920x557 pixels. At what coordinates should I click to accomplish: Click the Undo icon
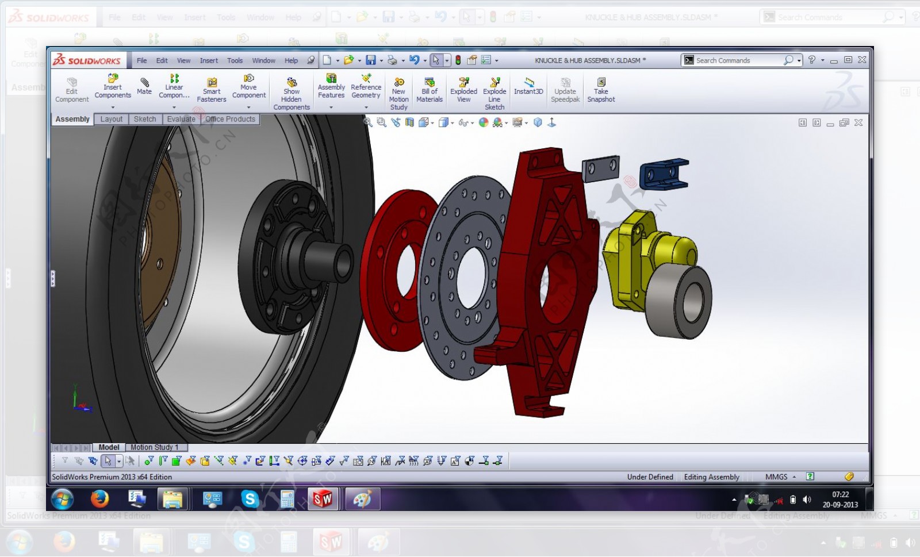point(414,60)
